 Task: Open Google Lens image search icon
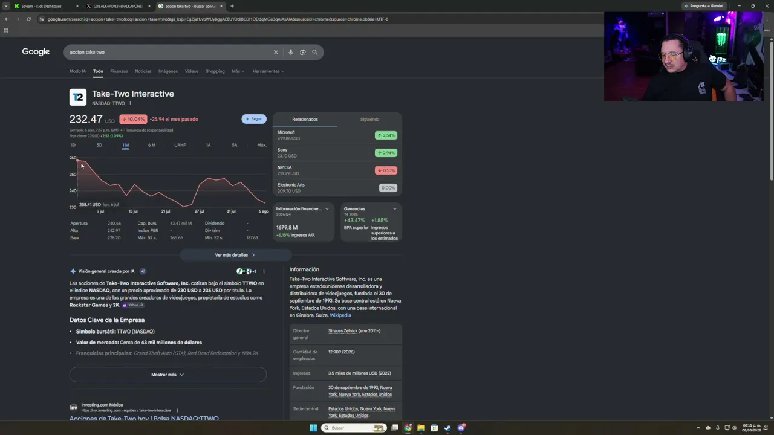tap(303, 52)
